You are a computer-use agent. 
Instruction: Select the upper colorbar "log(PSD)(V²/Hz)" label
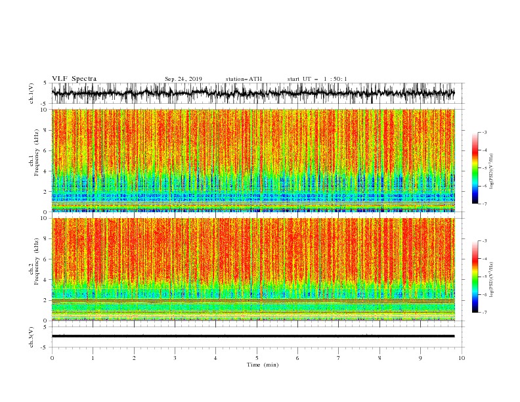492,171
